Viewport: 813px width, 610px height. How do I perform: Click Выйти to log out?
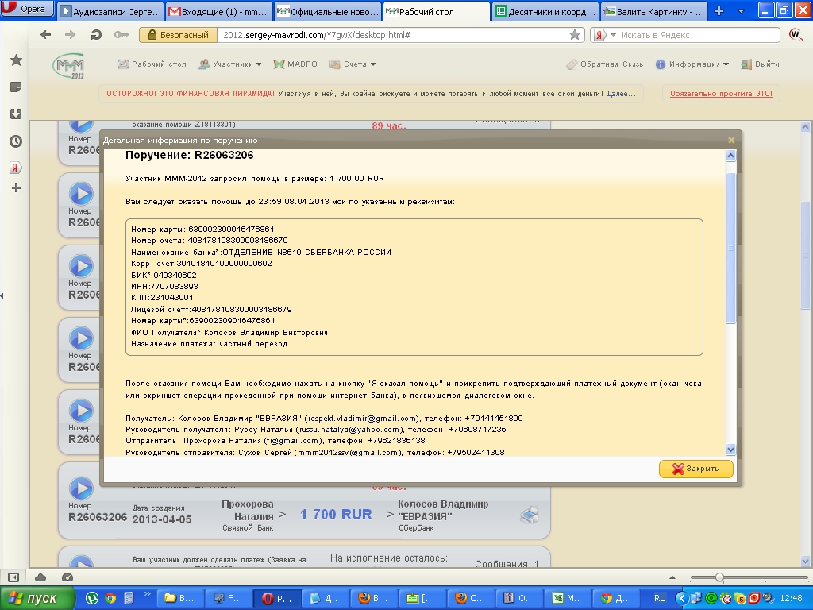[x=760, y=64]
